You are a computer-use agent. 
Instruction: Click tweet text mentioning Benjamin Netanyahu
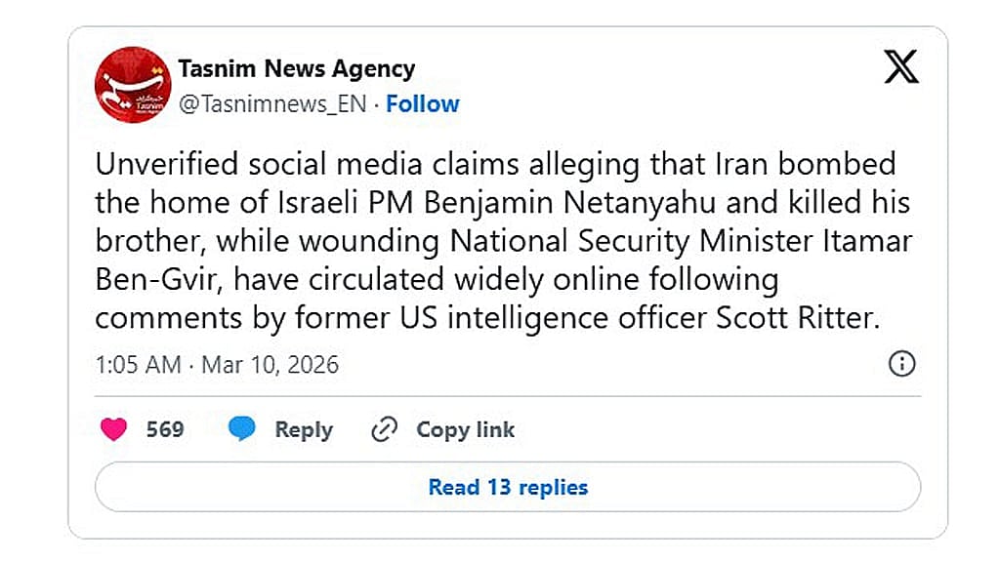(x=569, y=203)
